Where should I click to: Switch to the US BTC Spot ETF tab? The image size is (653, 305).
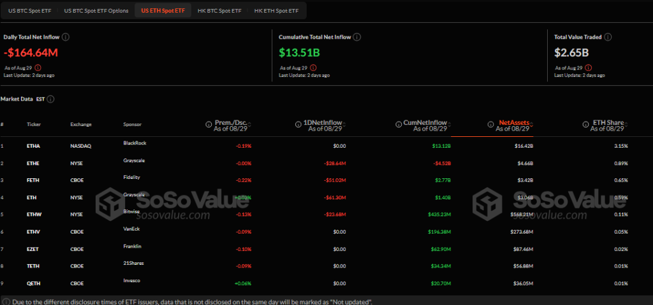coord(31,11)
